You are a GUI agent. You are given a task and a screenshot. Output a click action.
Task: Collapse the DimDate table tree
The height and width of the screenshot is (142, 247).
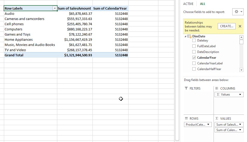[x=185, y=36]
